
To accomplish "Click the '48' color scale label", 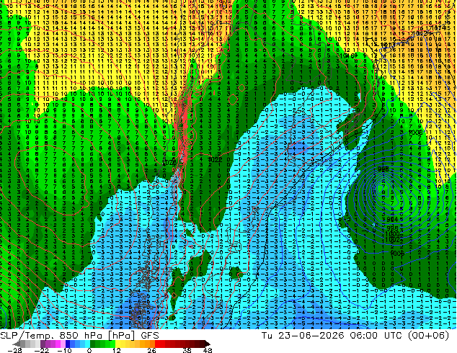I will (207, 350).
